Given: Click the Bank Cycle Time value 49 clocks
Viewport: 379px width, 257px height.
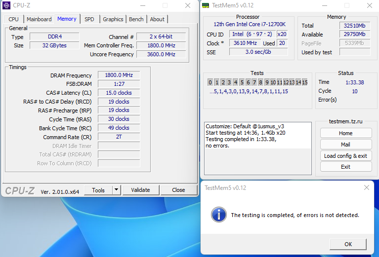Looking at the screenshot, I should click(x=119, y=128).
